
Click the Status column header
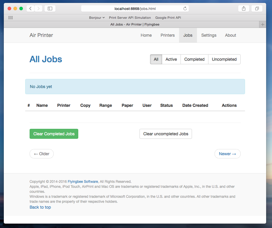tap(166, 105)
